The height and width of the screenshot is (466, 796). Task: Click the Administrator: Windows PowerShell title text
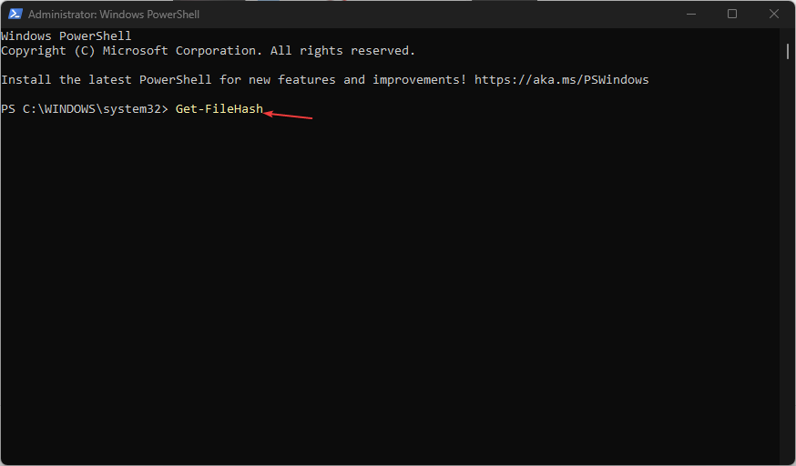click(114, 15)
